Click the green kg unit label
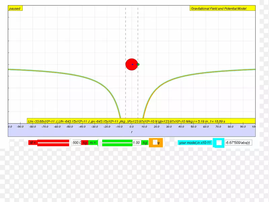 pos(145,143)
